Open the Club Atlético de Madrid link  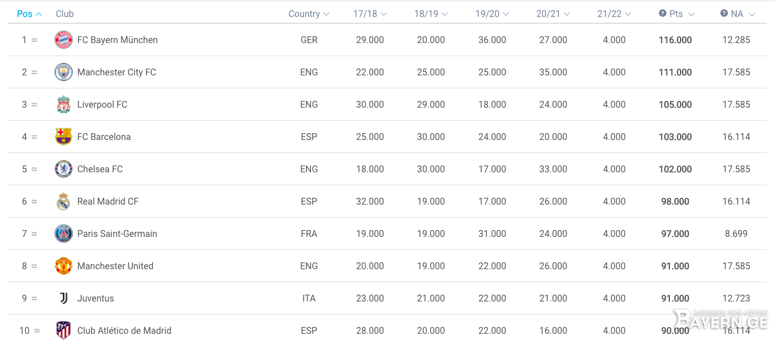(x=124, y=330)
